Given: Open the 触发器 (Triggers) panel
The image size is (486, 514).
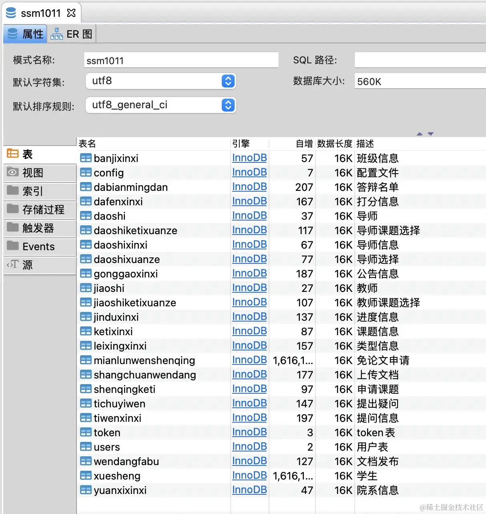Looking at the screenshot, I should 13,228.
